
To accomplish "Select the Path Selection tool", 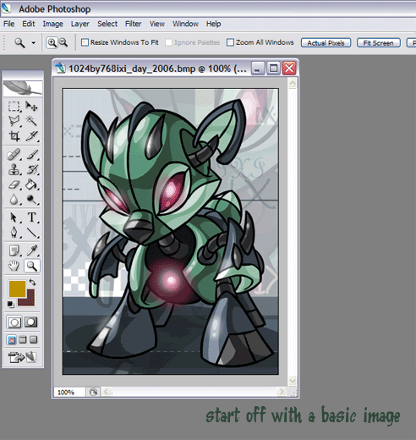I will point(14,217).
